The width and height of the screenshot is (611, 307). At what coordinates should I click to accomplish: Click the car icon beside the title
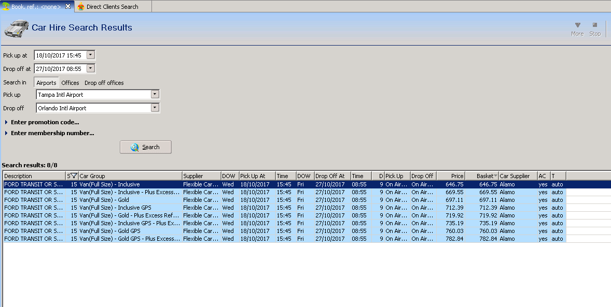point(16,28)
